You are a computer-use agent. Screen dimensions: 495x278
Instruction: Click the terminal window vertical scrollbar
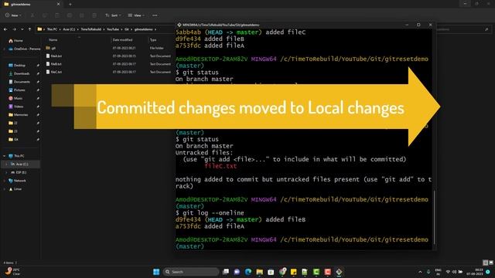click(435, 217)
